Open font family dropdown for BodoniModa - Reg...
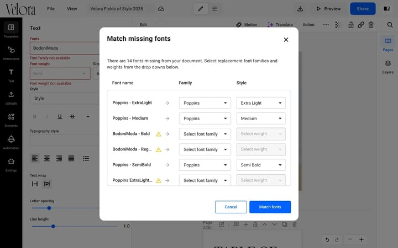The image size is (398, 248). pos(205,149)
